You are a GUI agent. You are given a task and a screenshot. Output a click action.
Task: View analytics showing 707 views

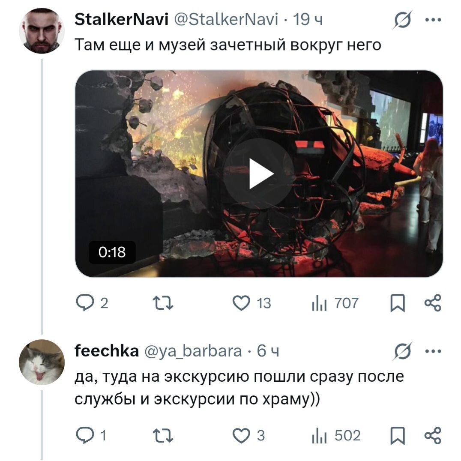pos(335,303)
